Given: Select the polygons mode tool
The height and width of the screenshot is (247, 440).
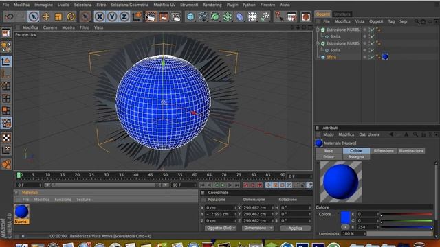Looking at the screenshot, I should [x=6, y=110].
